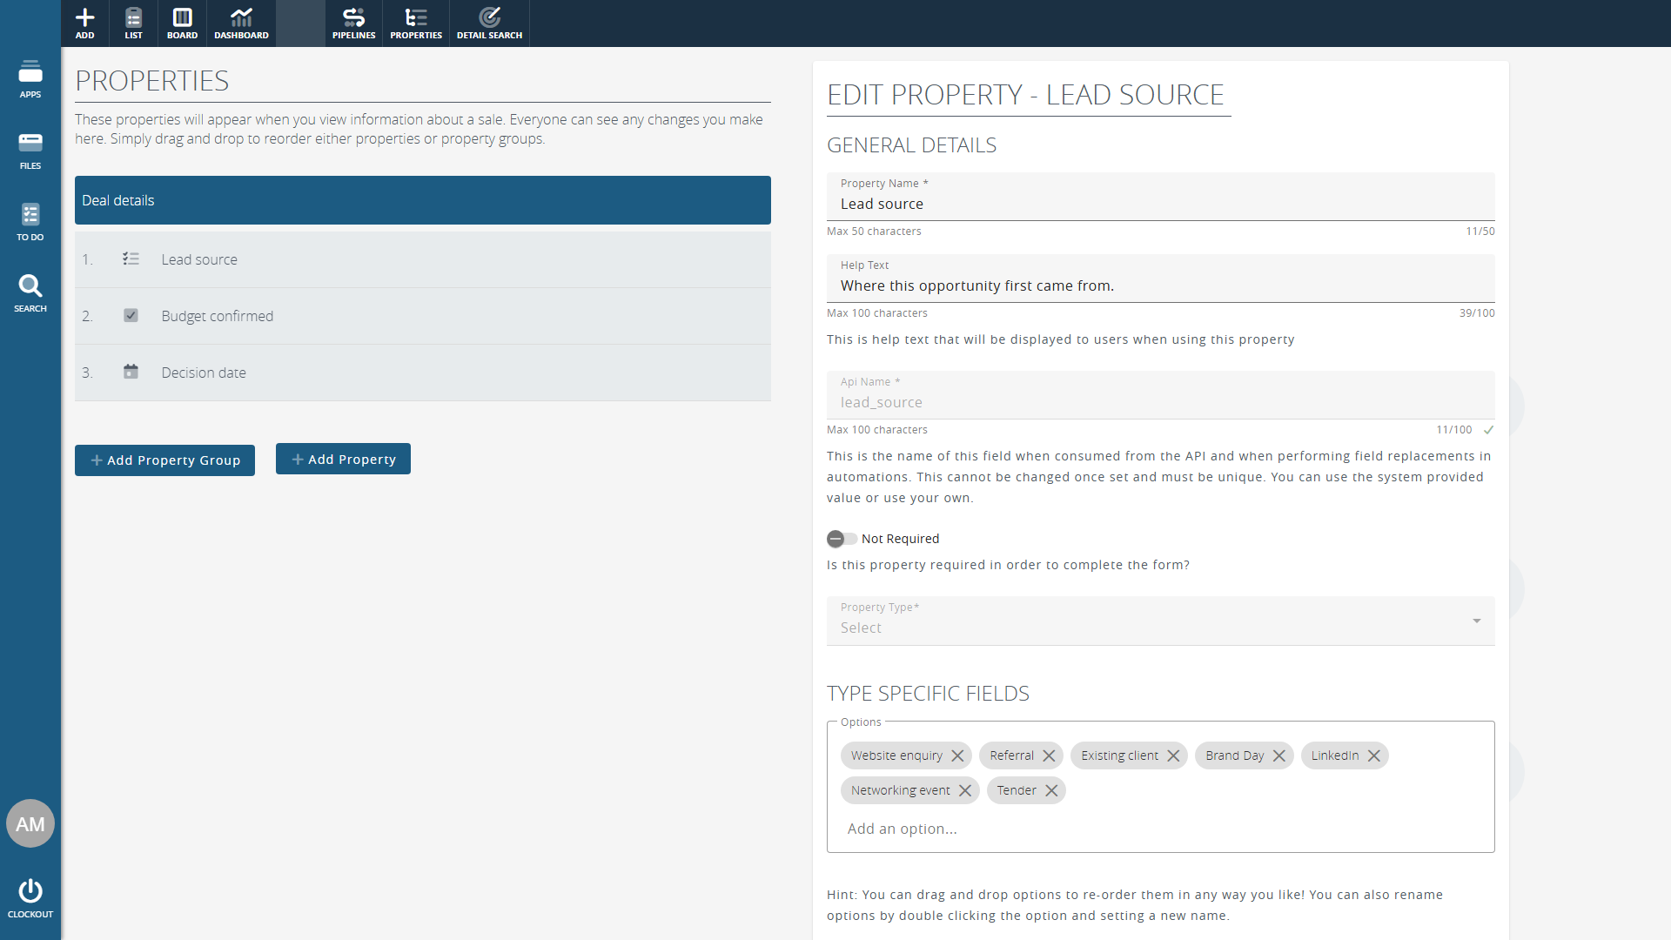
Task: Remove the Referral option
Action: 1049,755
